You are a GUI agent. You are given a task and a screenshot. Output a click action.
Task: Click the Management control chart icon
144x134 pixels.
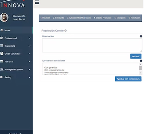1,69
